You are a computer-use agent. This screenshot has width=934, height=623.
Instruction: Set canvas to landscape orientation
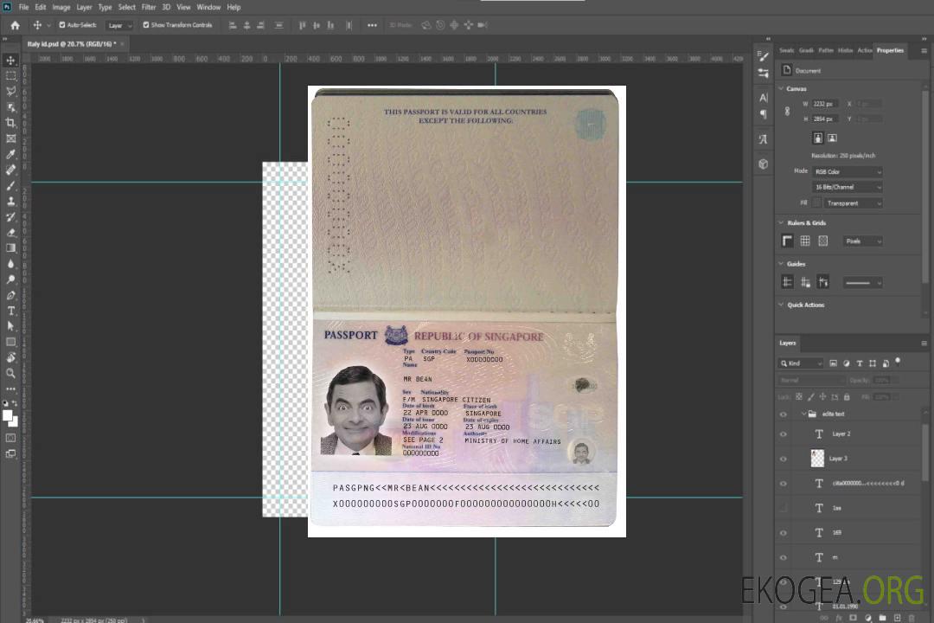coord(832,138)
